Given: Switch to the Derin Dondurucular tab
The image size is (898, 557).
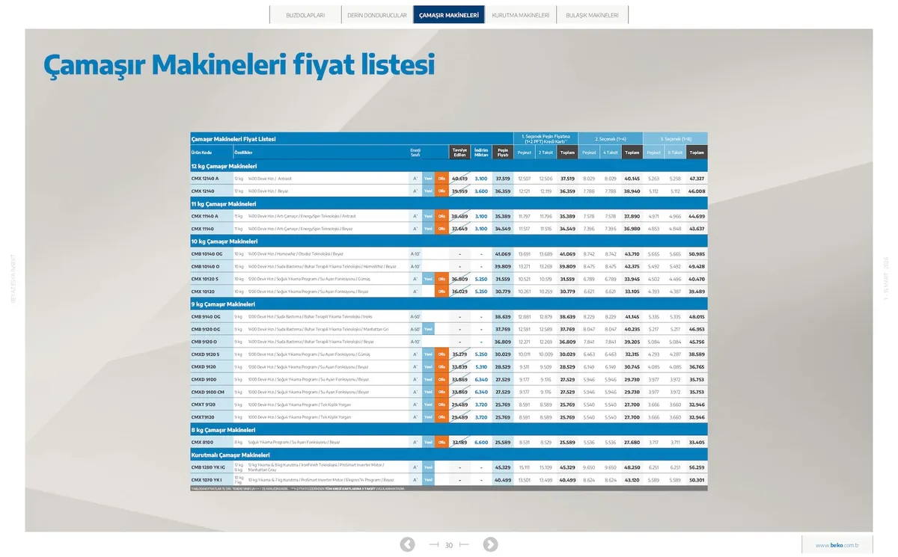Looking at the screenshot, I should click(376, 15).
